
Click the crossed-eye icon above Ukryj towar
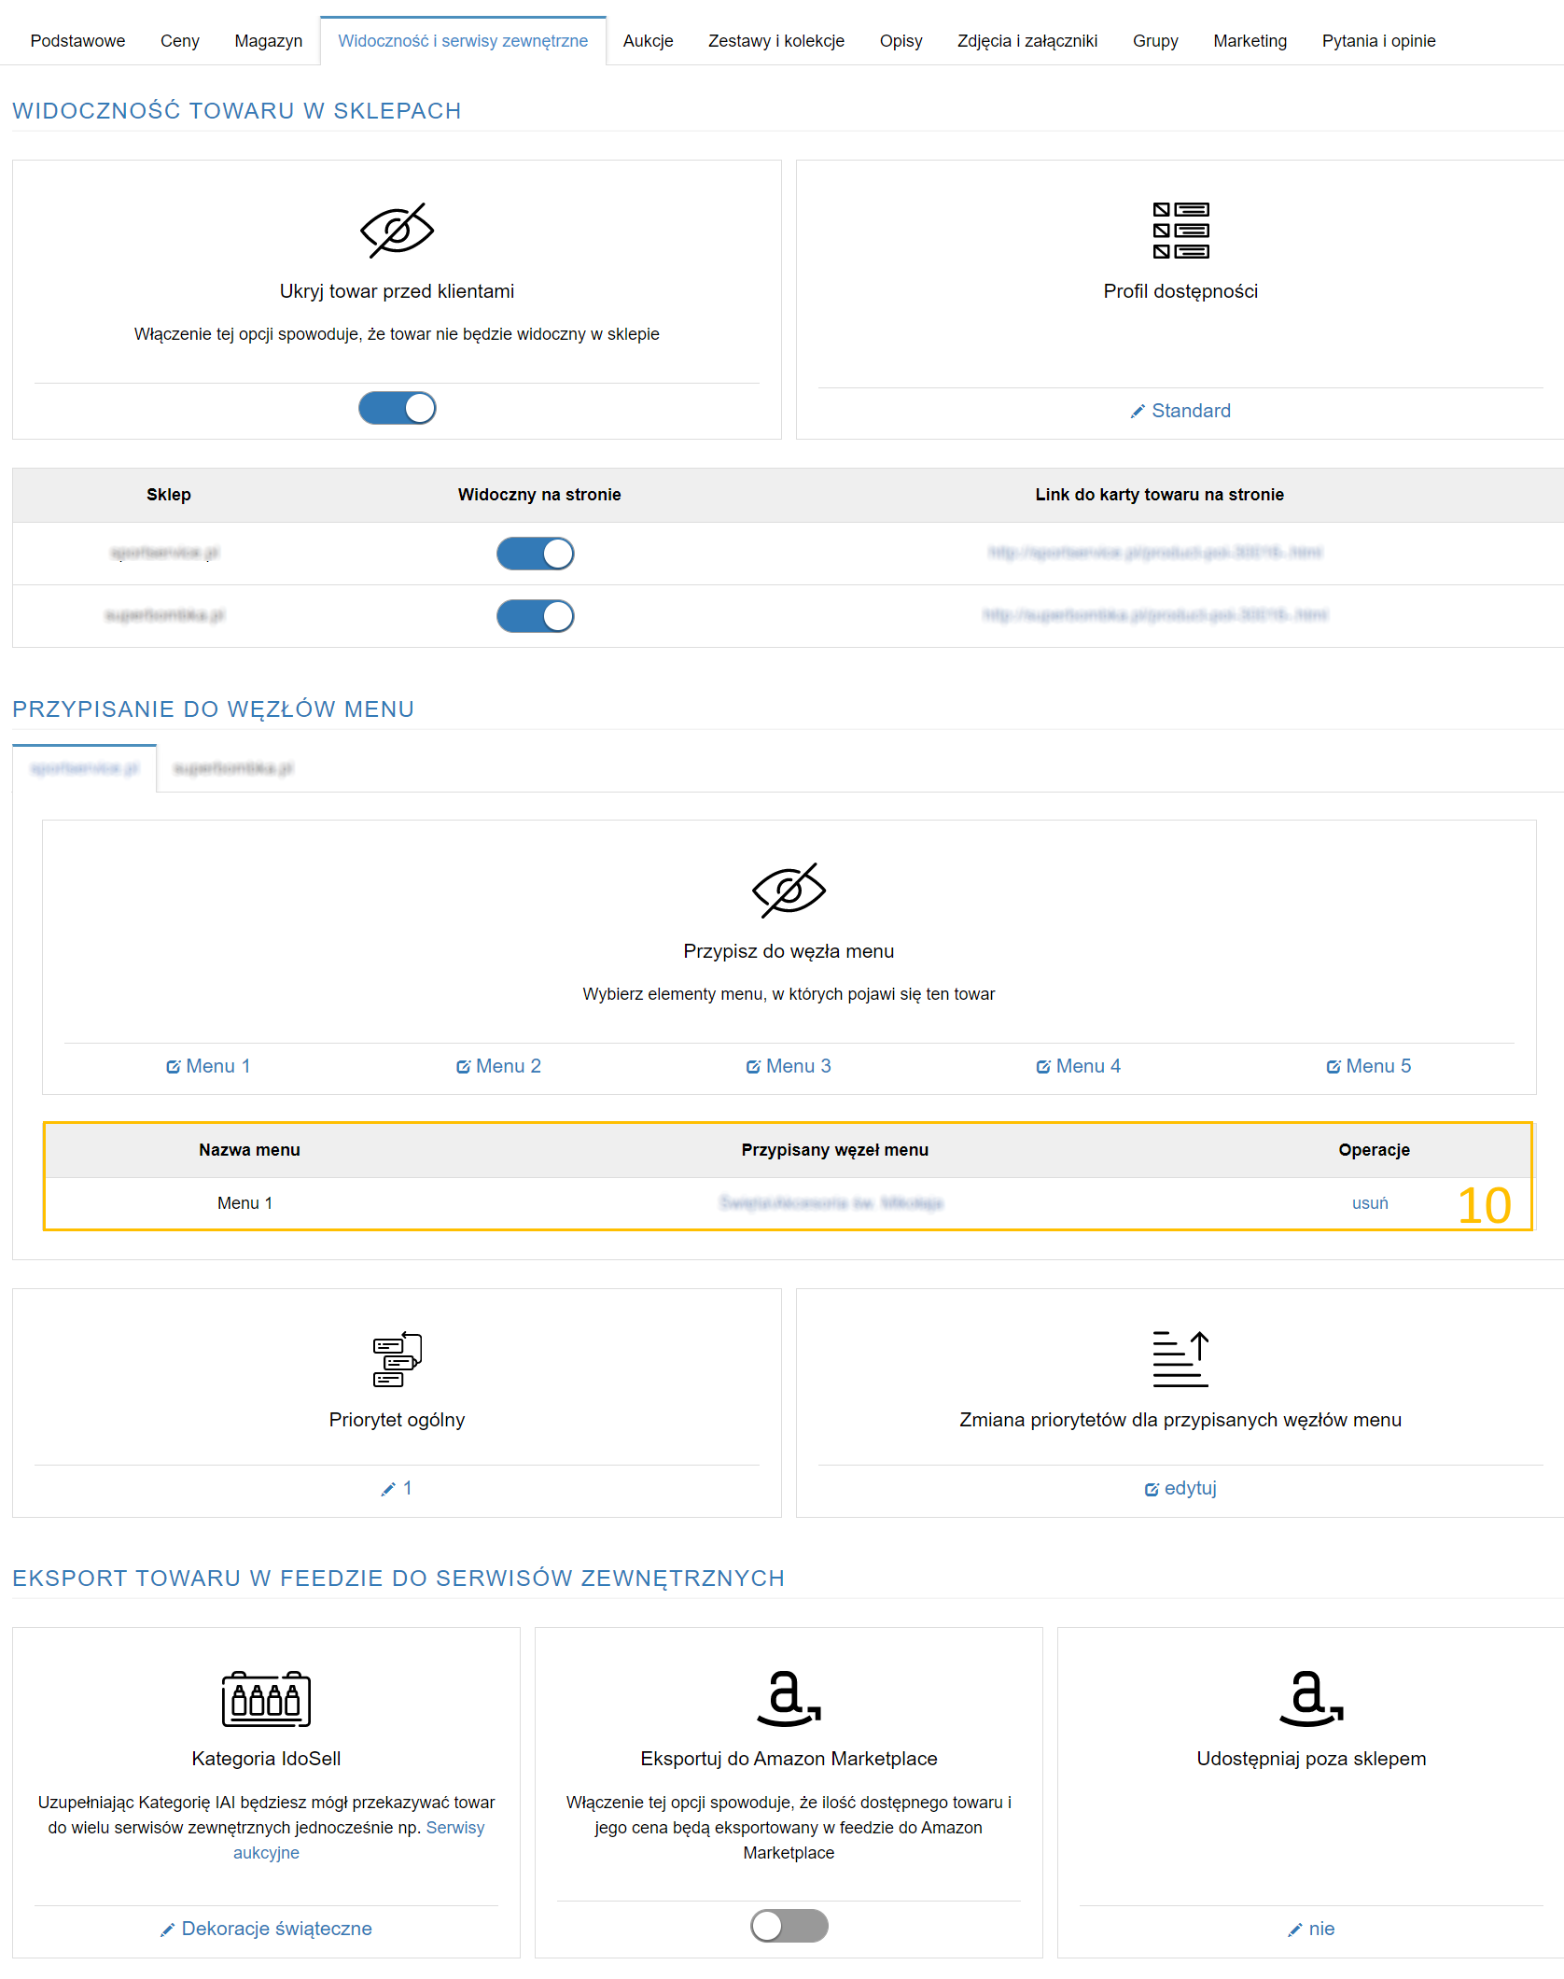pos(397,231)
